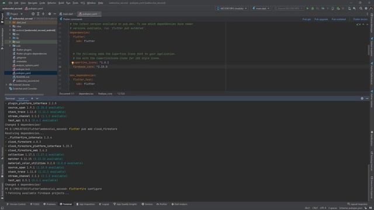Screen dimensions: 374x210
Task: Start debugging with the green bug icon
Action: tap(313, 8)
